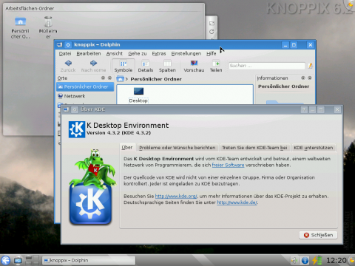Click the clear icon beside the search field

click(310, 66)
